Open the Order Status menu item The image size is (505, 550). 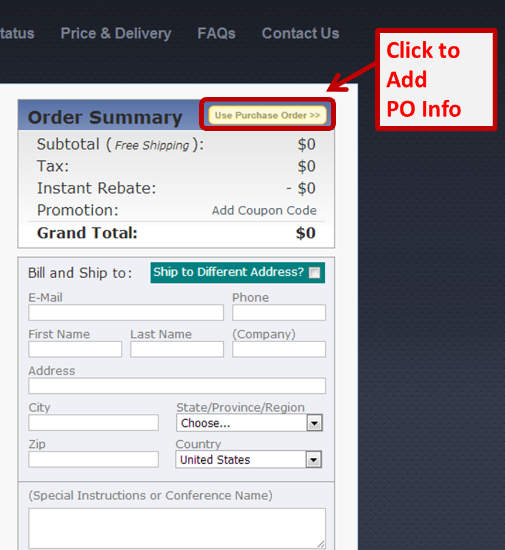click(16, 33)
